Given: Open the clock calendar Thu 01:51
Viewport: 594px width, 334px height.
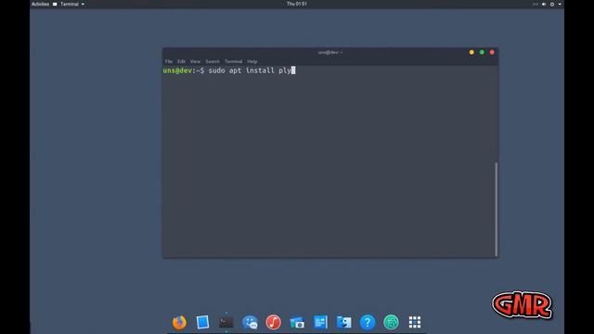Looking at the screenshot, I should click(297, 4).
